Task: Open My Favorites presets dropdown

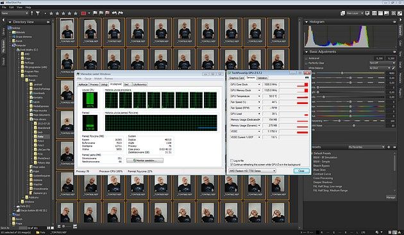Action: (x=366, y=147)
